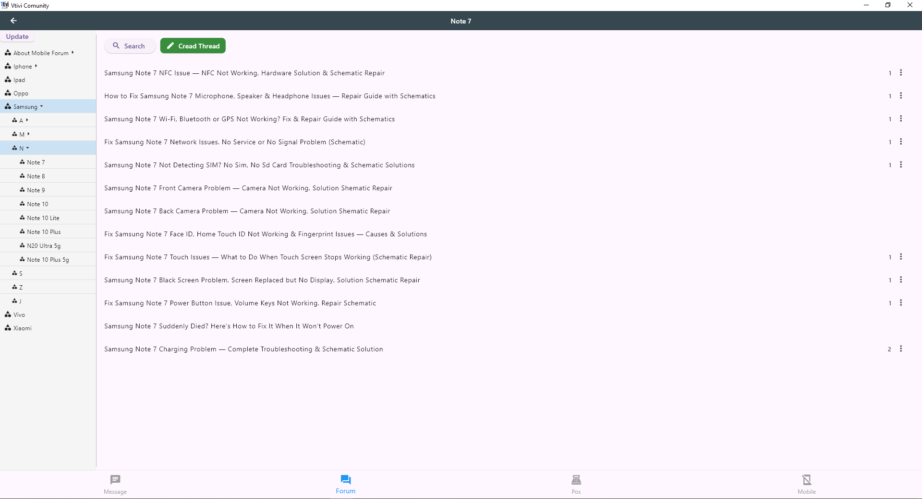Open the Front Camera Problem thread
The height and width of the screenshot is (499, 922).
[248, 188]
